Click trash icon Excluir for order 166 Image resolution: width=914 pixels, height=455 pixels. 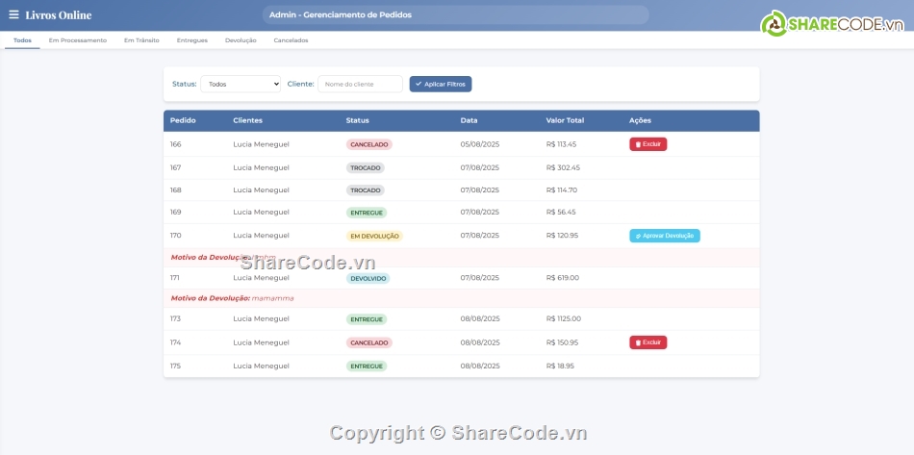point(647,144)
